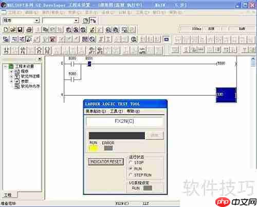Image resolution: width=257 pixels, height=207 pixels.
Task: Insert application instruction F8 symbol
Action: [47, 50]
